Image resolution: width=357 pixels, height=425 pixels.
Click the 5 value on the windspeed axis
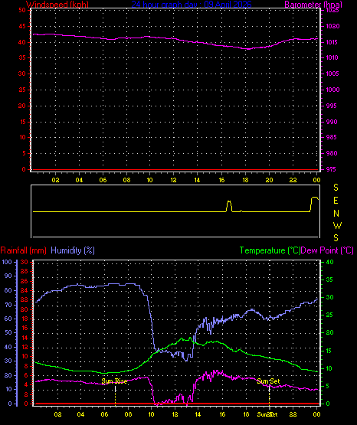[x=24, y=153]
